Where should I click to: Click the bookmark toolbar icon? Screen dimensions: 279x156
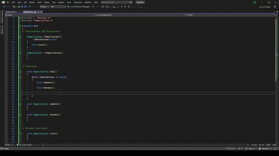coord(129,7)
